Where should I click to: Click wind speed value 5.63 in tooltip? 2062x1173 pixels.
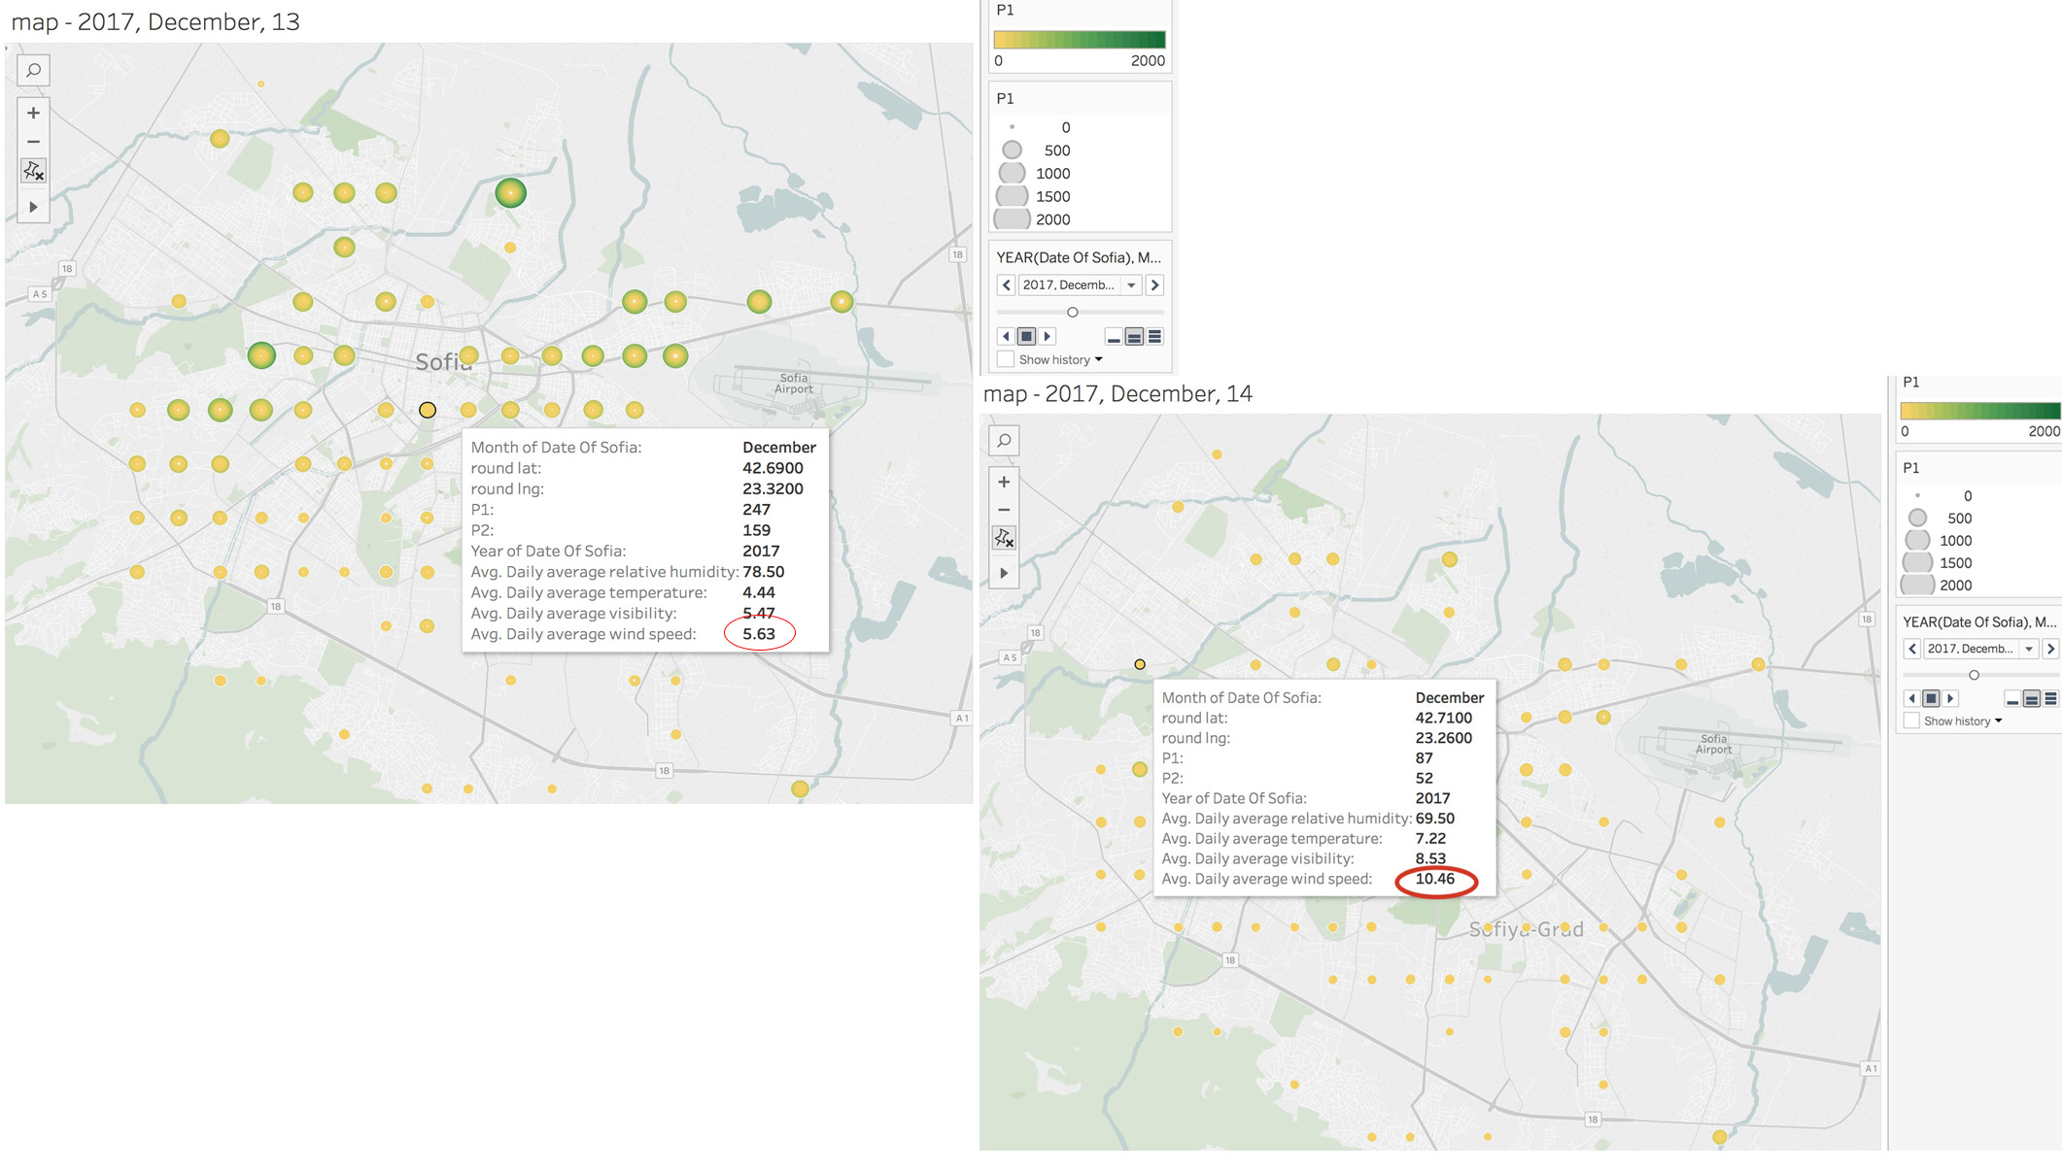pos(759,634)
